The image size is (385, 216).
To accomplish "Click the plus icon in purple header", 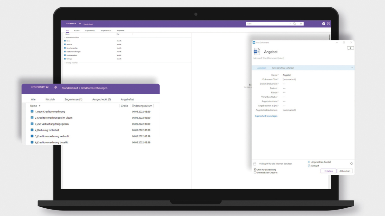I will tap(323, 24).
